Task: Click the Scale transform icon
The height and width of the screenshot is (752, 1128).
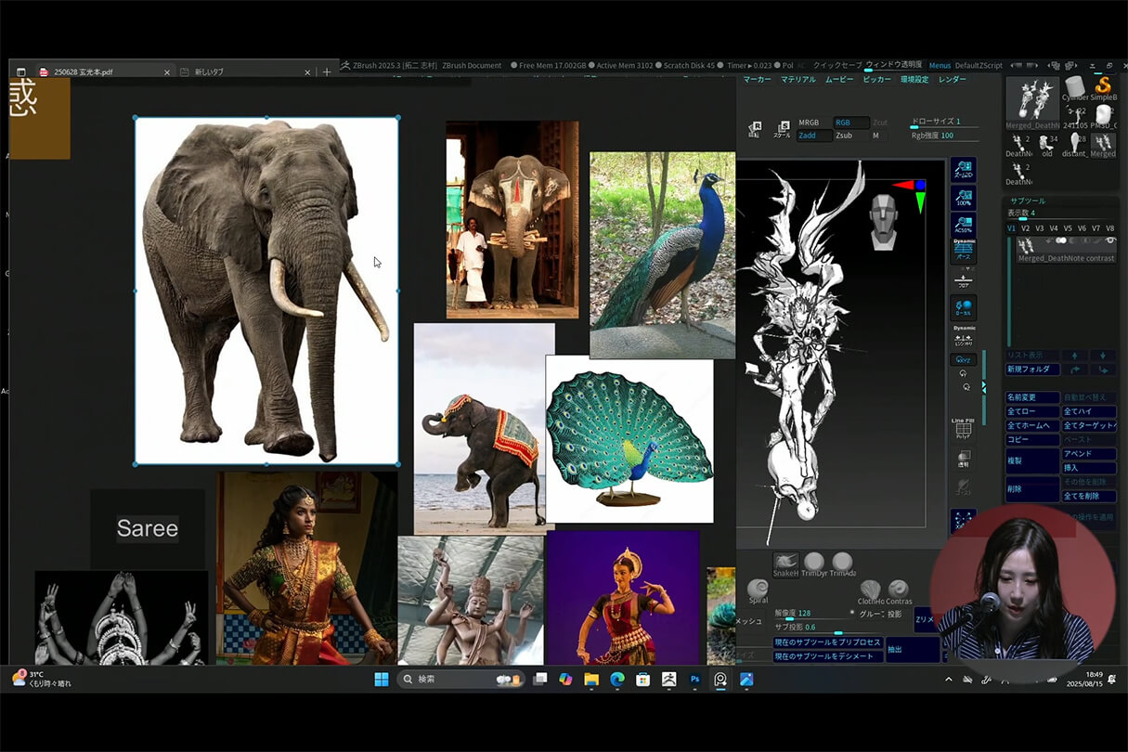Action: [784, 128]
